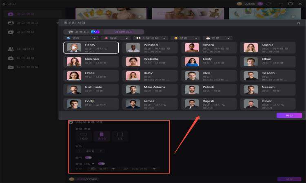This screenshot has width=306, height=183.
Task: Open the My Products sidebar item
Action: click(x=33, y=58)
